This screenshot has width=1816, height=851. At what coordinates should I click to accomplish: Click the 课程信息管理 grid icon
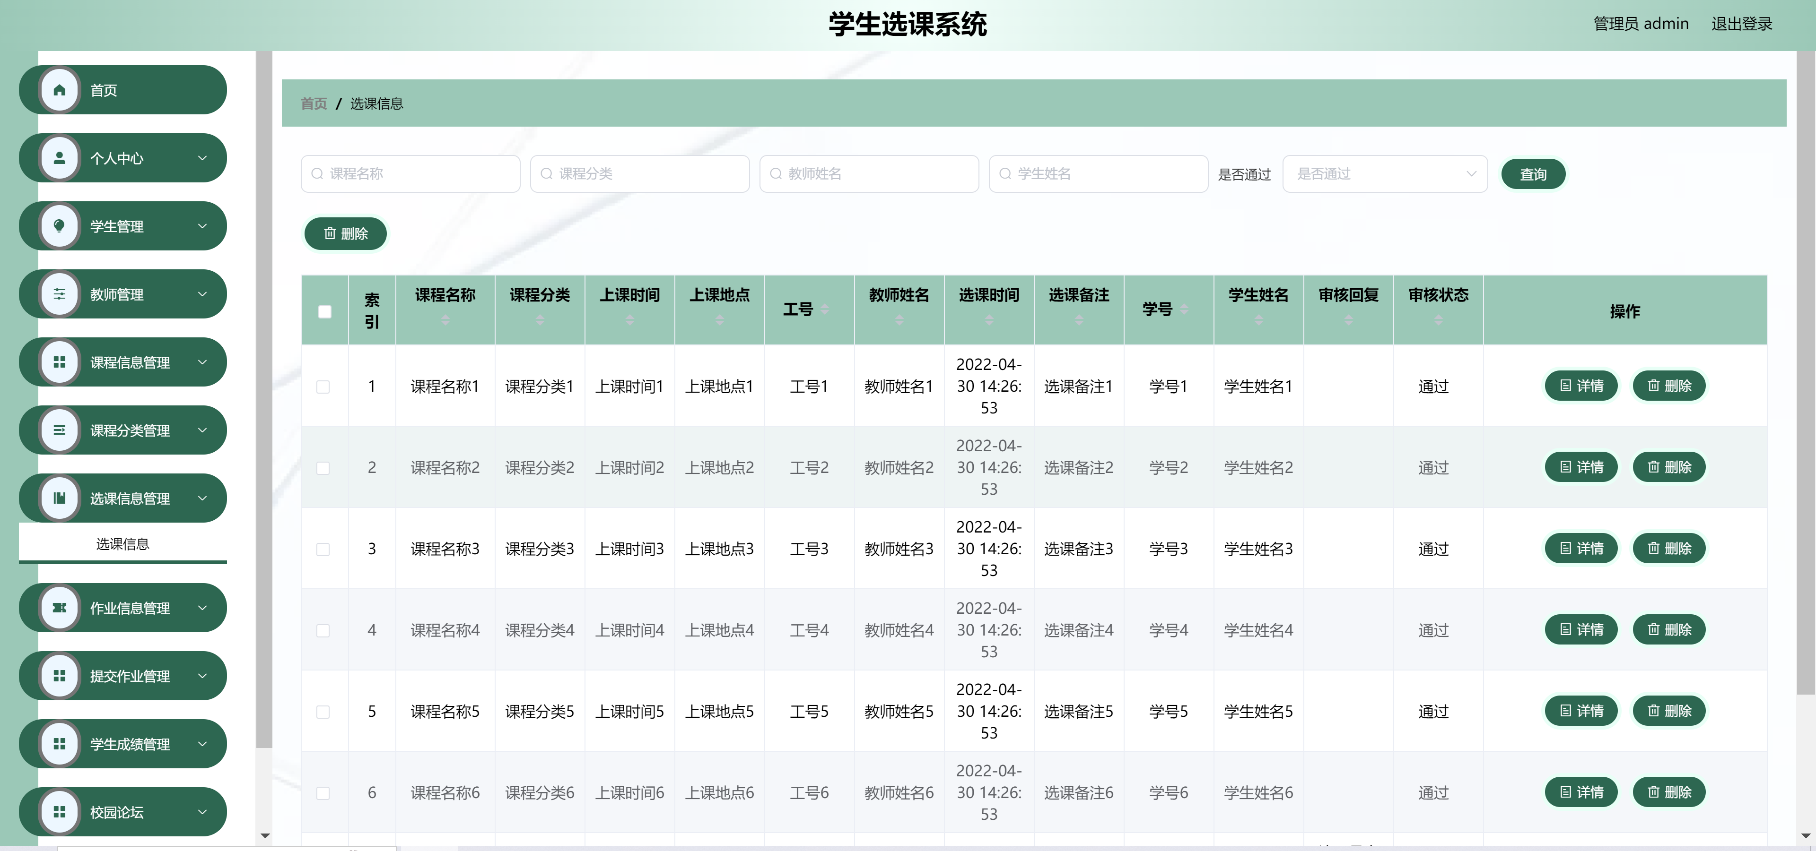[59, 362]
